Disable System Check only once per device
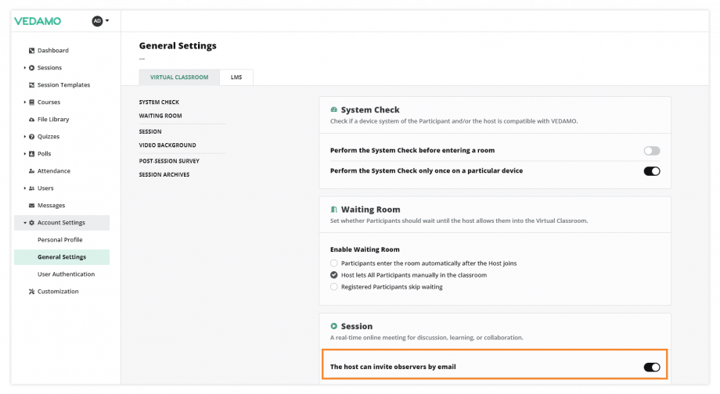 click(651, 171)
